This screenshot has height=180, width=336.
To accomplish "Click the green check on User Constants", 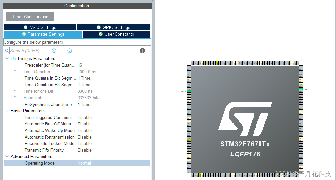I will tap(101, 34).
